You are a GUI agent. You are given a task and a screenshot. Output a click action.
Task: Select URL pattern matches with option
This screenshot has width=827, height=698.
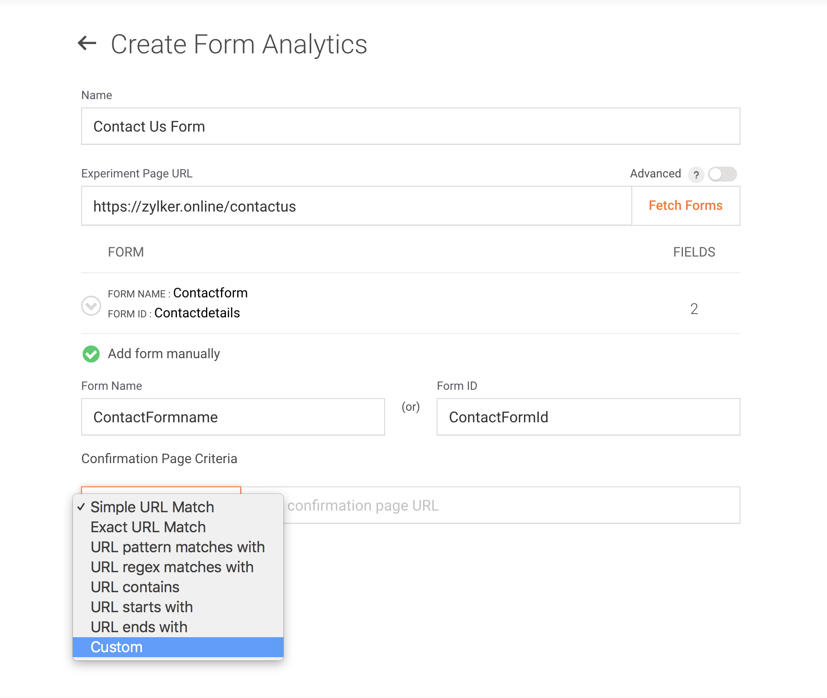177,547
